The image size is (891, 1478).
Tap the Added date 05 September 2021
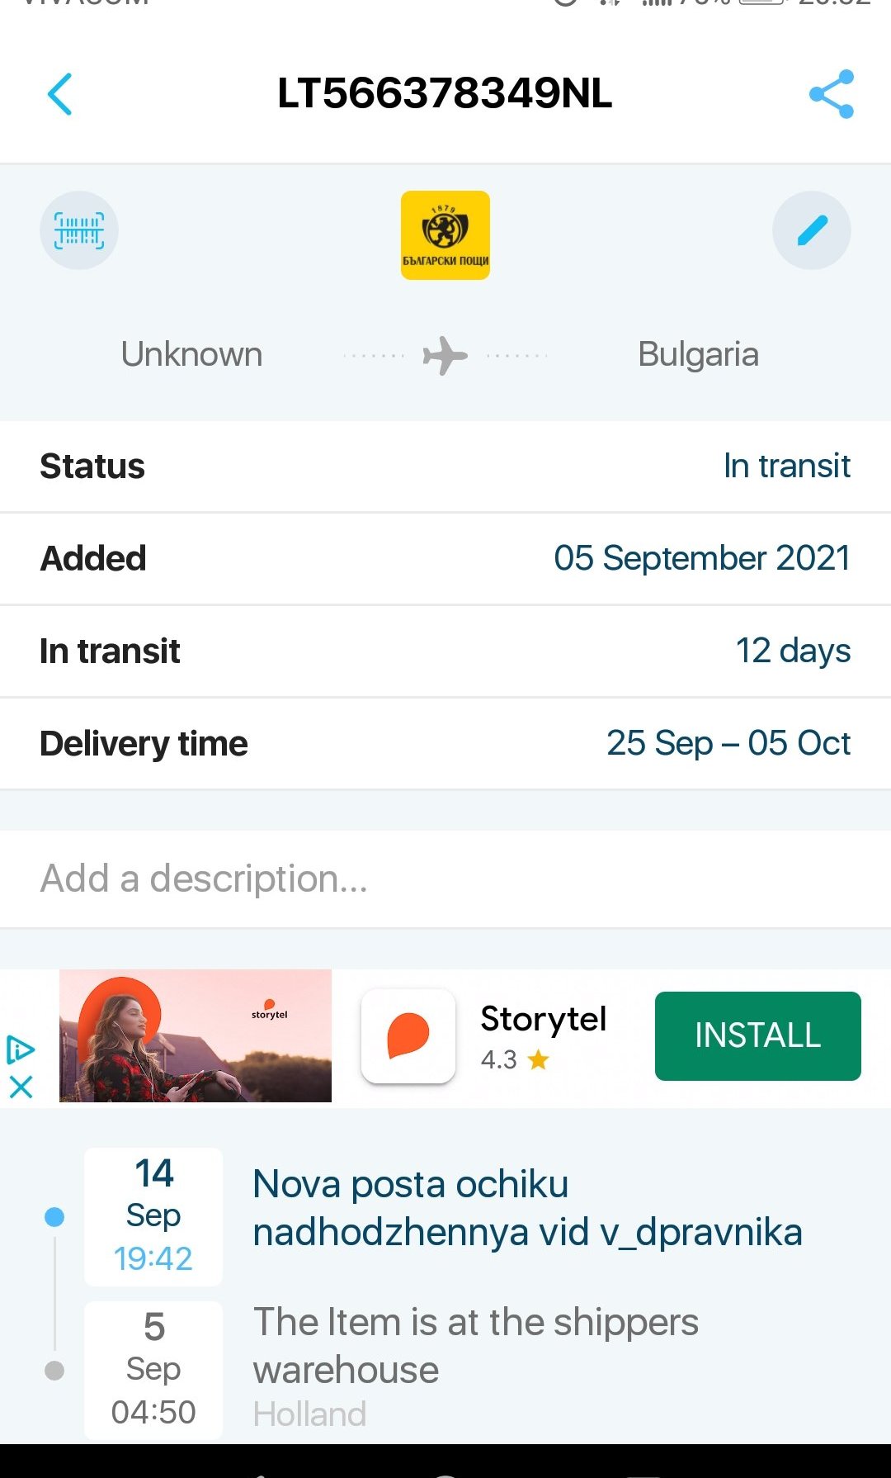tap(701, 559)
